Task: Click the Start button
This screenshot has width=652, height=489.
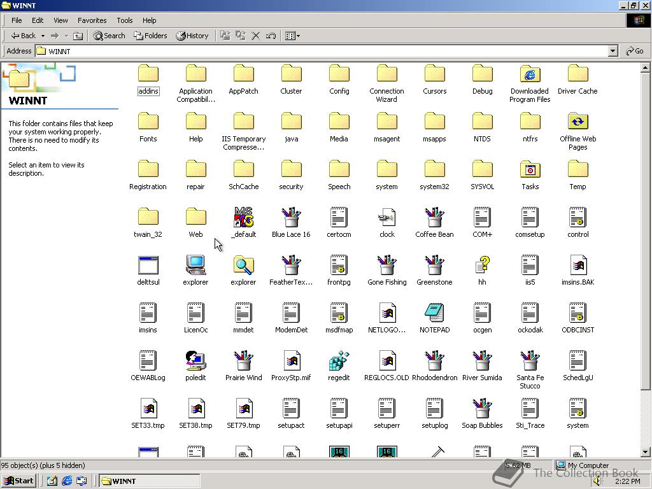Action: (18, 481)
